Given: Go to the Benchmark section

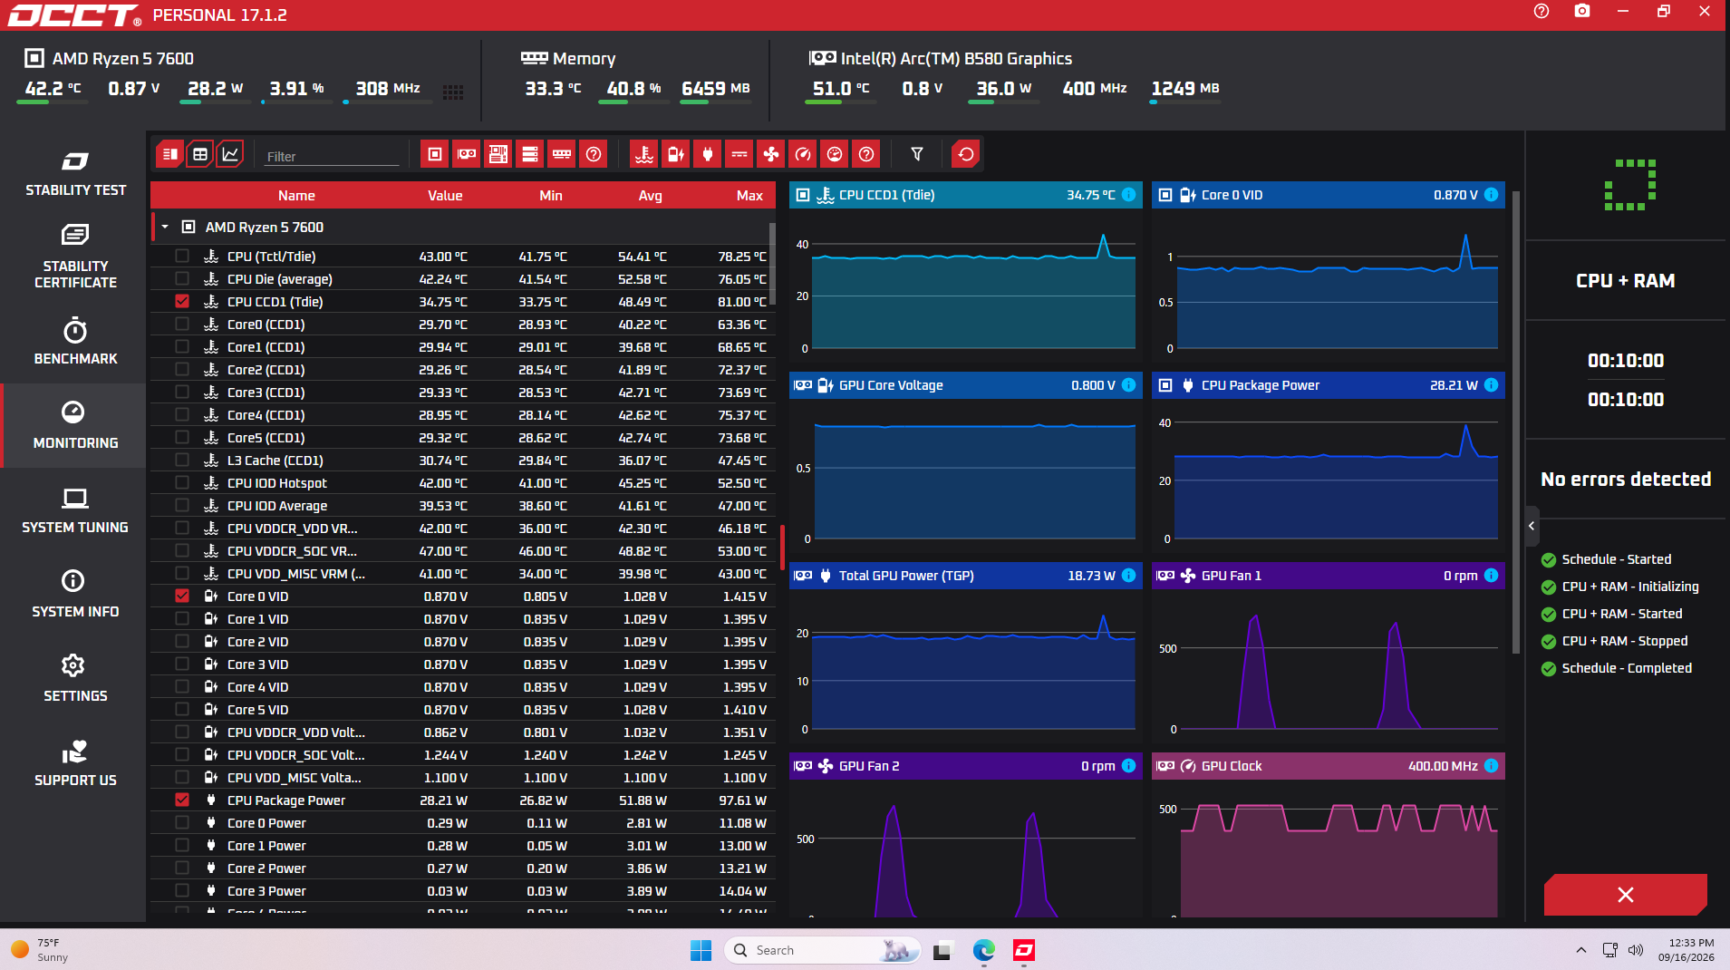Looking at the screenshot, I should click(75, 341).
